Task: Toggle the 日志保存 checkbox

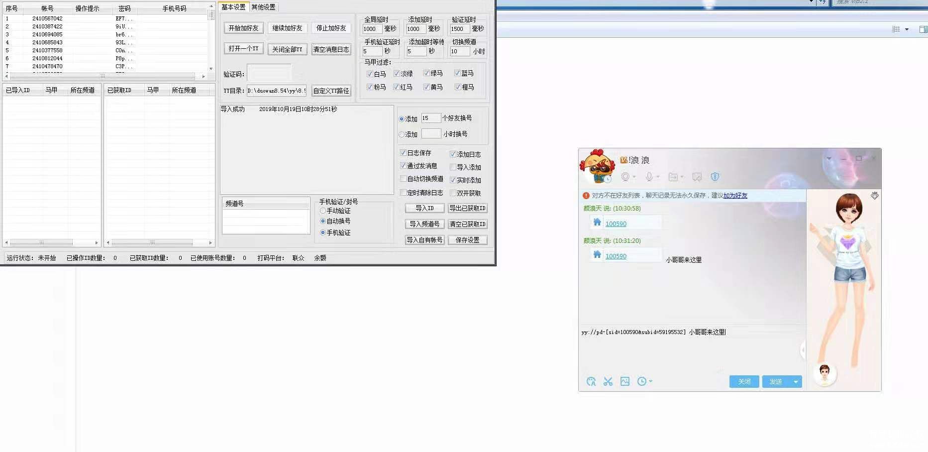Action: (x=404, y=153)
